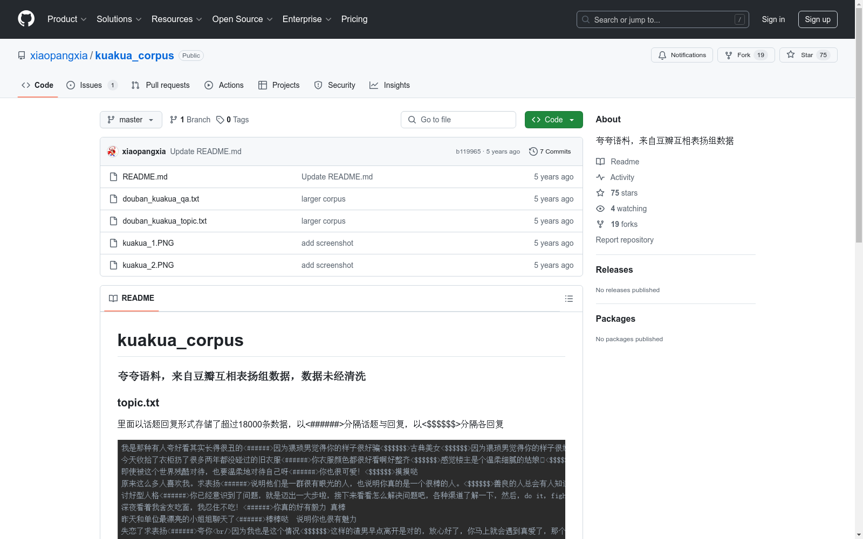Open 'add screenshot' commit for kuakua_2.PNG

(327, 265)
